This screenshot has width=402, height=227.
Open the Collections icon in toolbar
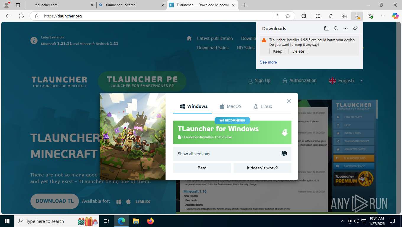click(344, 16)
